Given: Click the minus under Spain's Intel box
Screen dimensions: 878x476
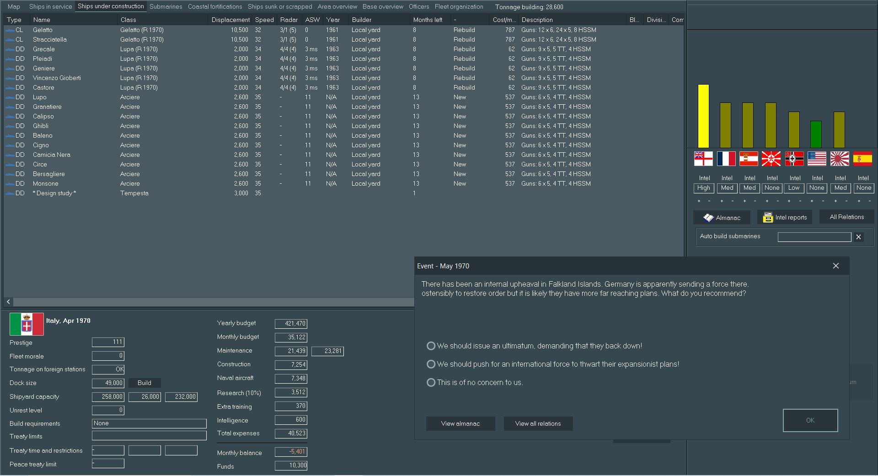Looking at the screenshot, I should (869, 201).
